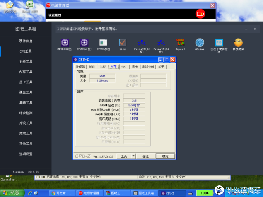Select the 内存 tab in CPU-Z
Screen dimensions: 263x197
(114, 66)
